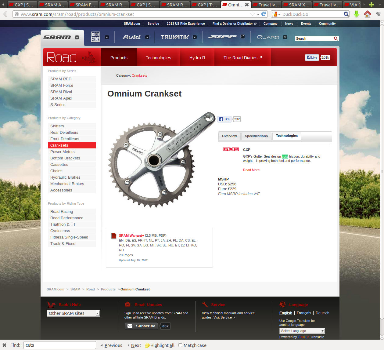Click the DuckDuckGo search magnifier icon

tap(346, 14)
